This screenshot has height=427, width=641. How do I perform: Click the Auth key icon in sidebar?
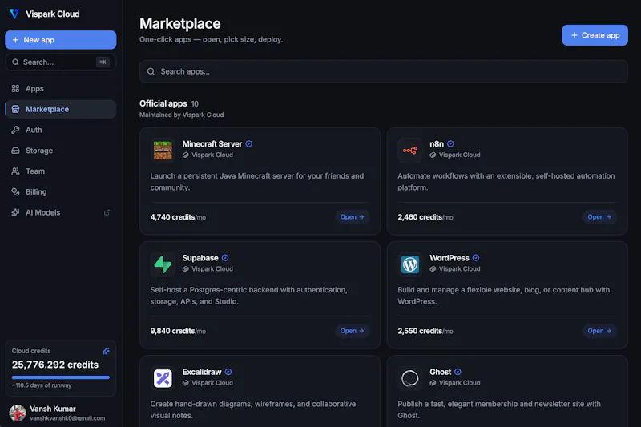click(x=15, y=130)
